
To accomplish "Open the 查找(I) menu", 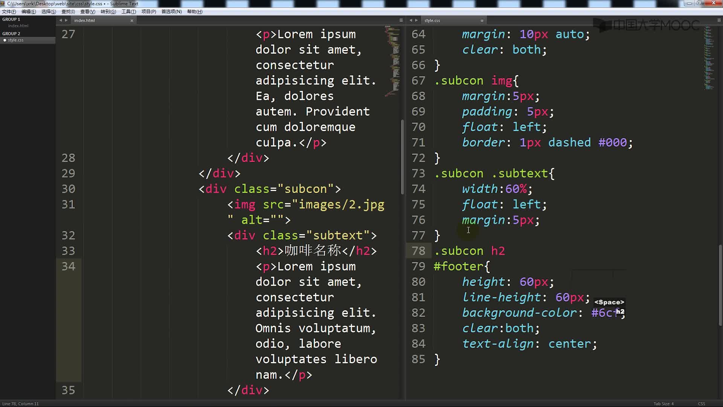I will pyautogui.click(x=68, y=11).
